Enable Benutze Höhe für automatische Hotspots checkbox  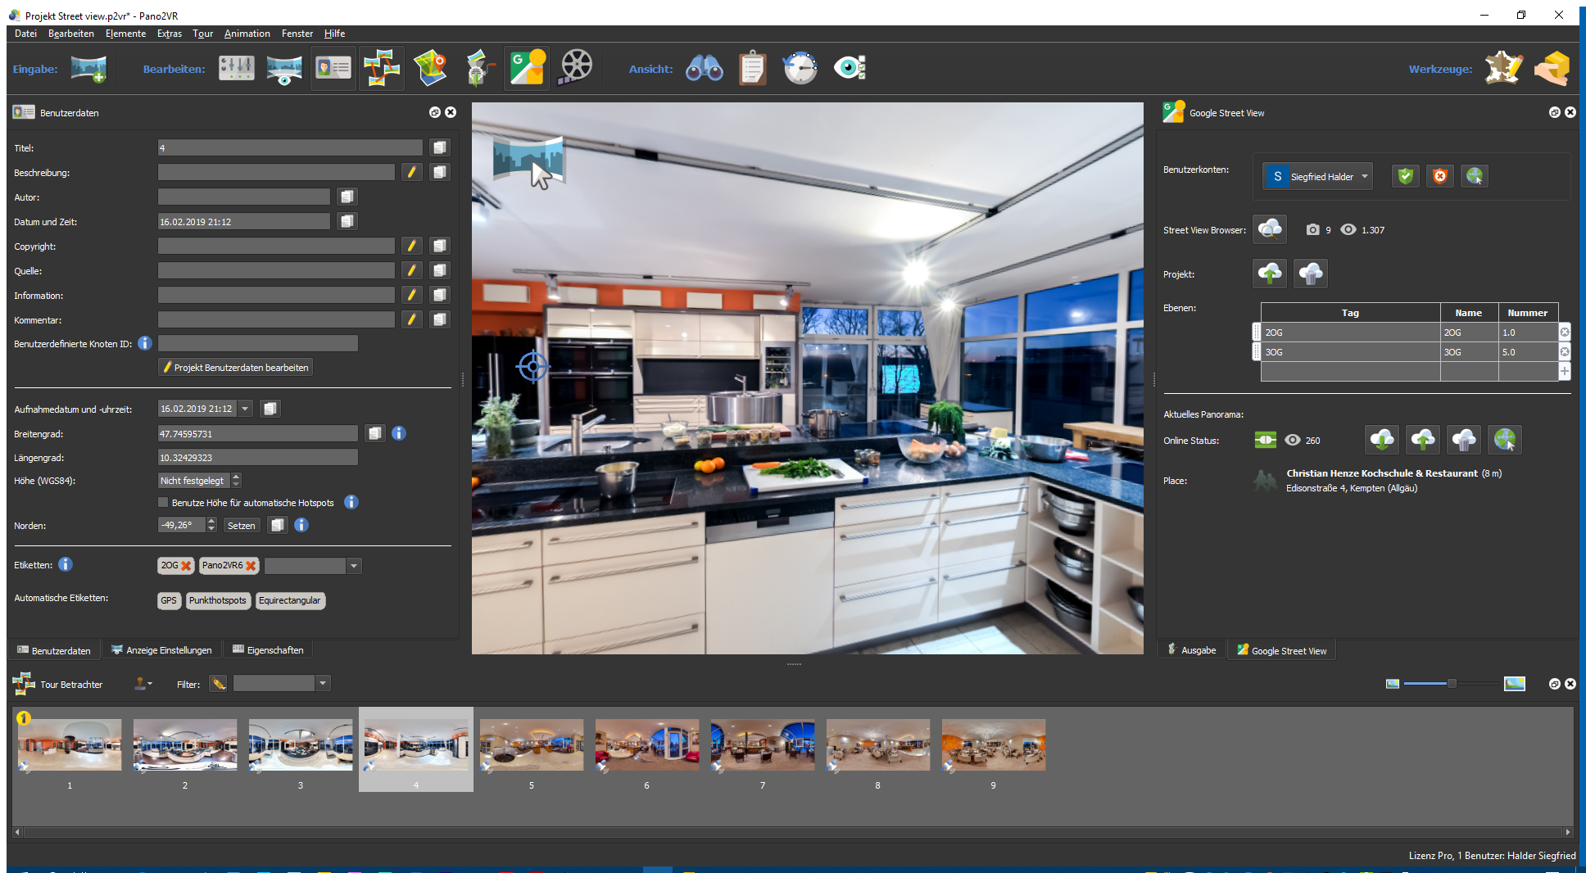click(x=163, y=503)
